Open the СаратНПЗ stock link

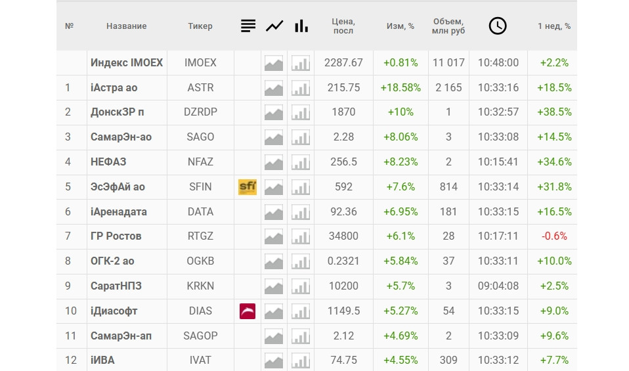(x=116, y=286)
